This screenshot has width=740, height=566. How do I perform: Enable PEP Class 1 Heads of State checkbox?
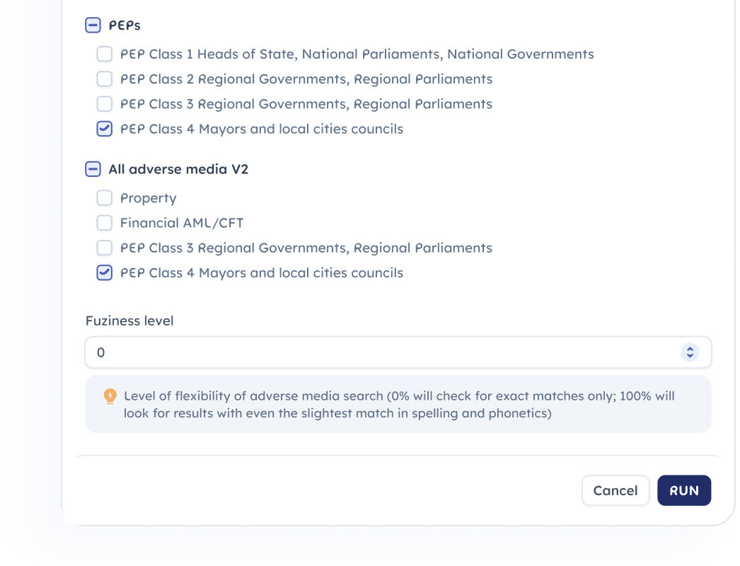tap(105, 54)
